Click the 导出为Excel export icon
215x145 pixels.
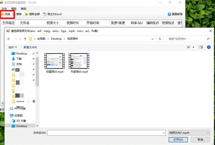click(x=45, y=14)
